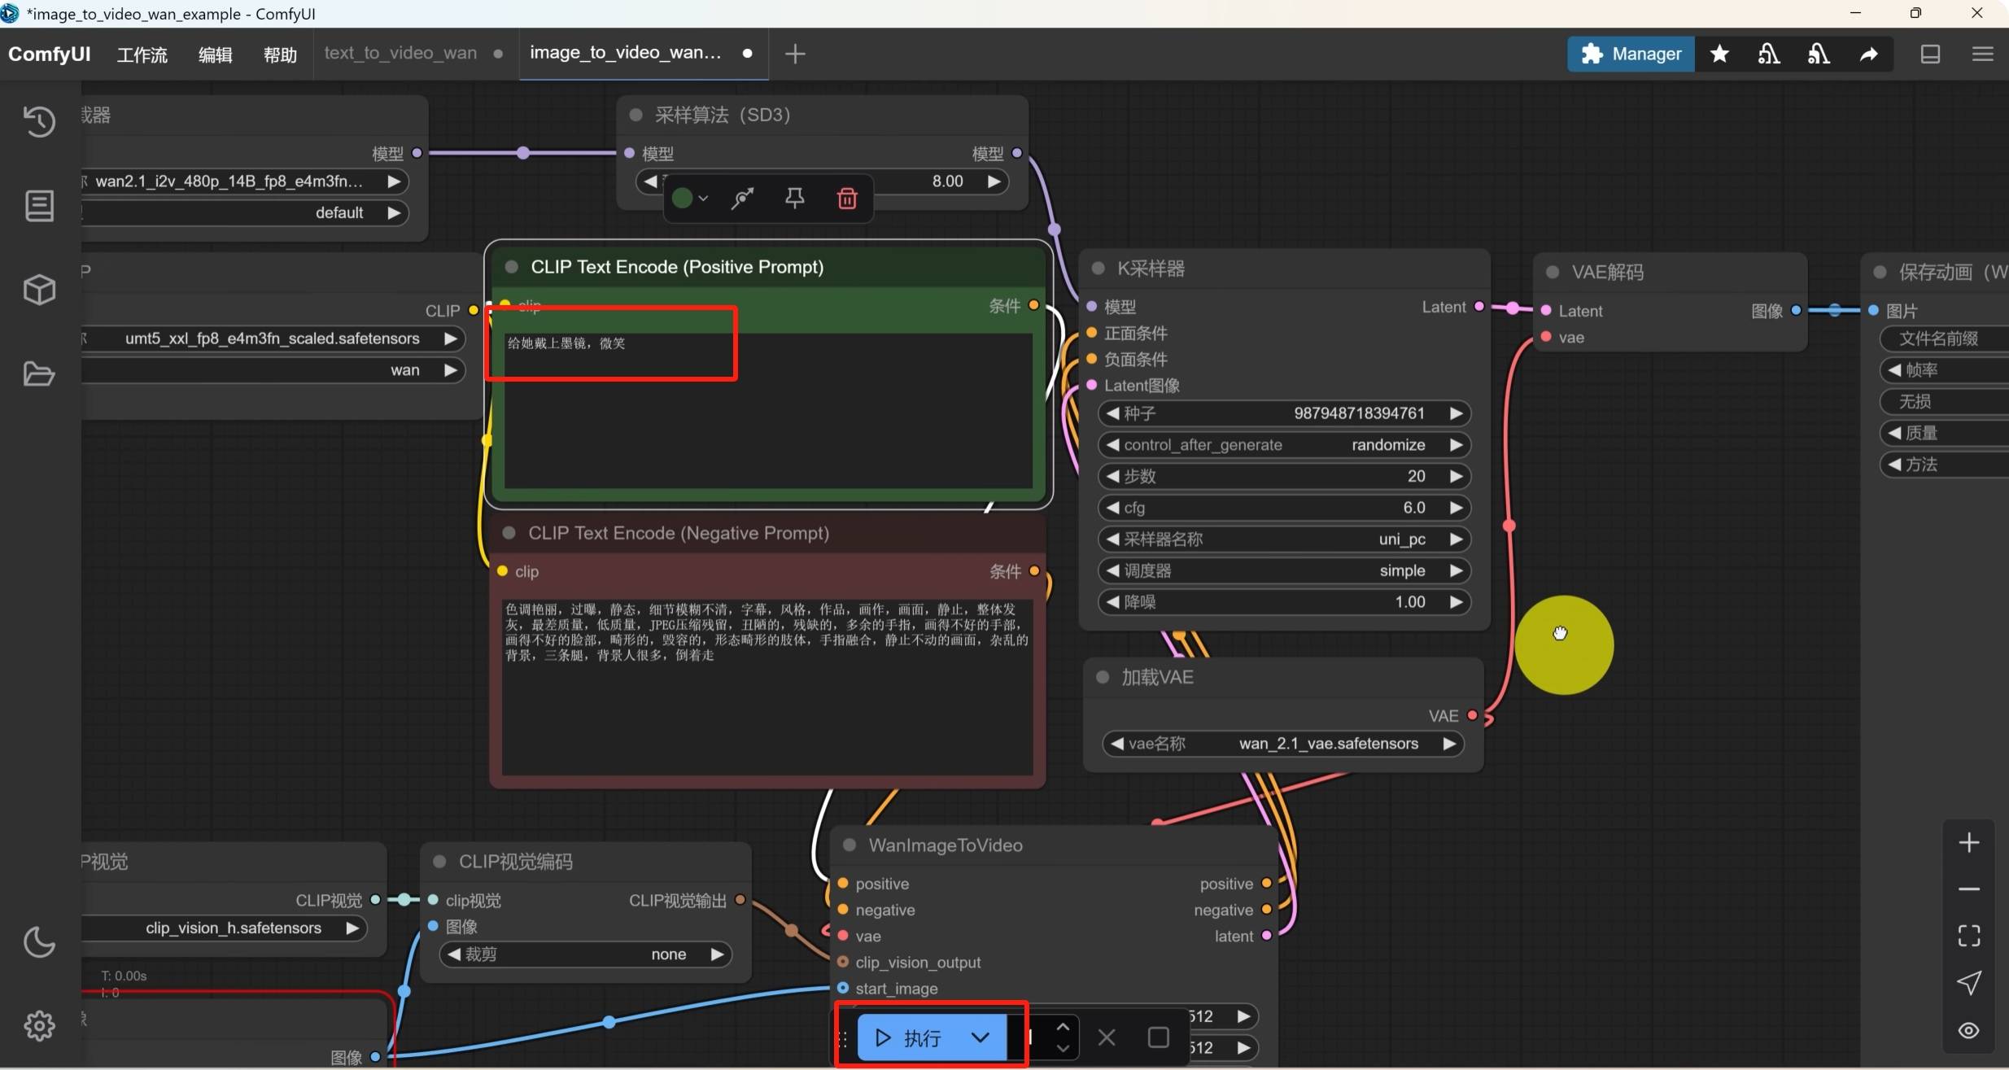Image resolution: width=2009 pixels, height=1070 pixels.
Task: Cancel current run with X icon
Action: (1106, 1037)
